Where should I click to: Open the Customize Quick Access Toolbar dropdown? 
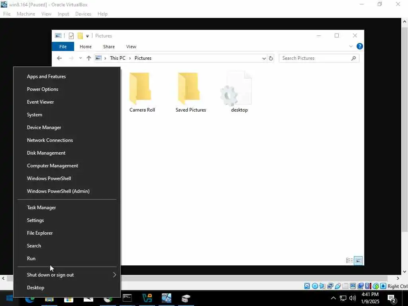pyautogui.click(x=87, y=36)
